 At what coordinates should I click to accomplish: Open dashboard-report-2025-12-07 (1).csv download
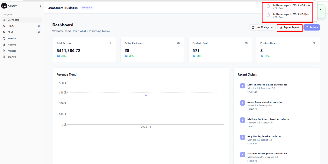291,14
